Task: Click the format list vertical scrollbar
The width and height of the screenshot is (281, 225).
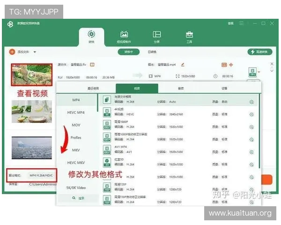Action: [98, 103]
